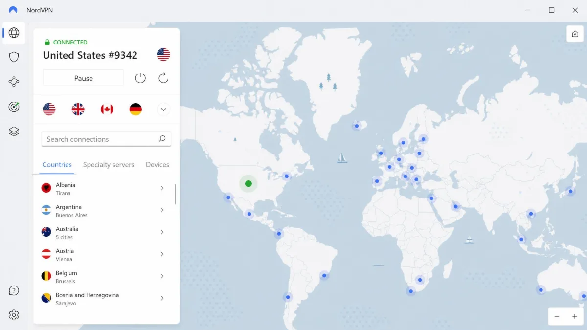The height and width of the screenshot is (330, 587).
Task: Click the power disconnect icon
Action: point(140,78)
